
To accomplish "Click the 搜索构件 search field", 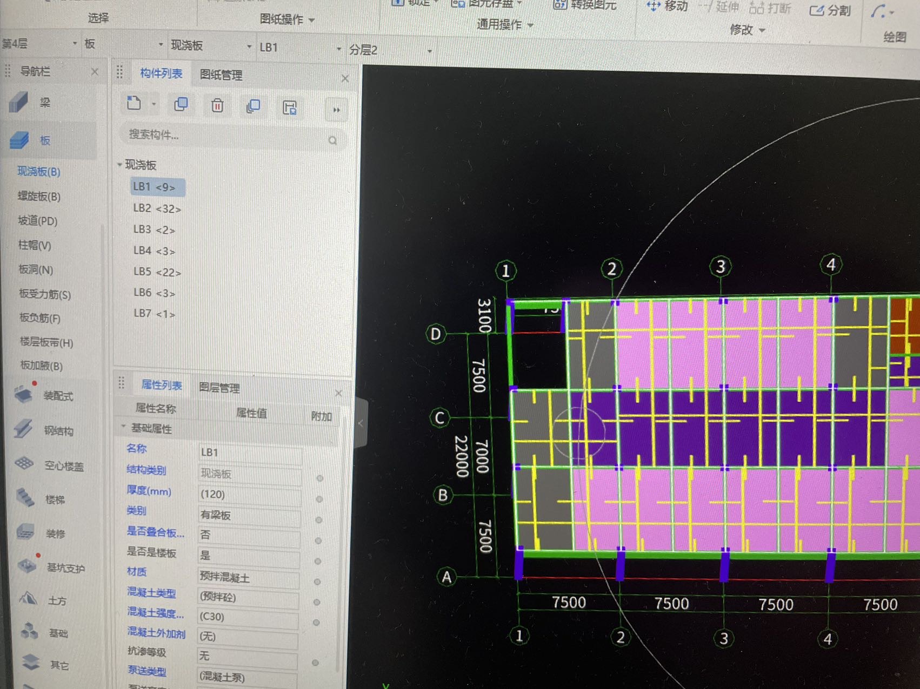I will pos(232,136).
